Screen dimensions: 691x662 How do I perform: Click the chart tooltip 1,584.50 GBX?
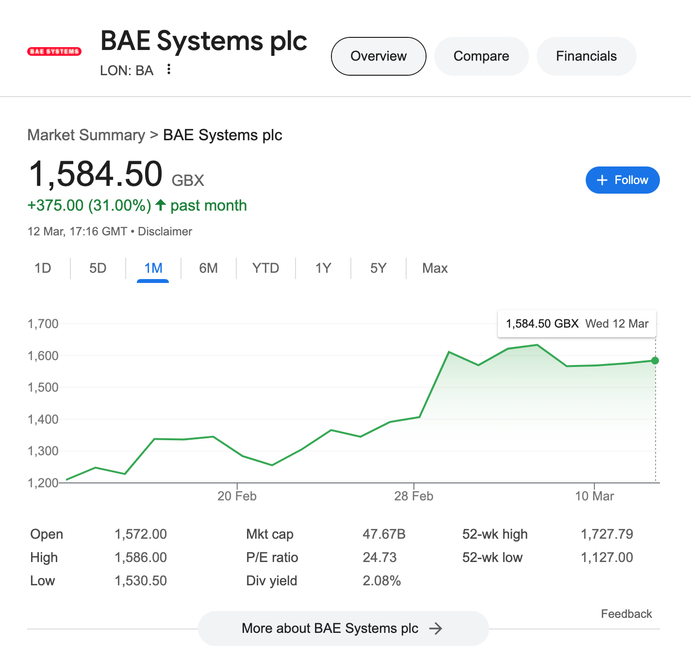[577, 324]
